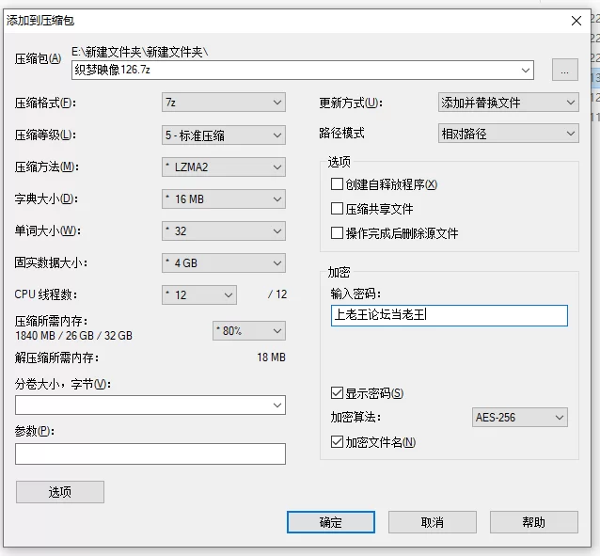Click the browse "..." button for archive path

click(564, 70)
